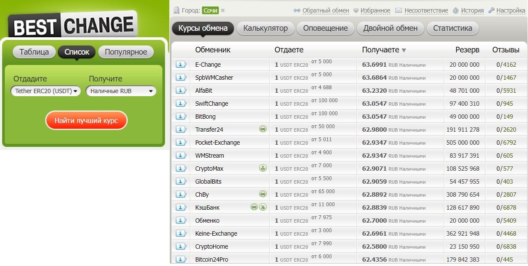Click the 63.6991 rate for E-Change

coord(374,65)
